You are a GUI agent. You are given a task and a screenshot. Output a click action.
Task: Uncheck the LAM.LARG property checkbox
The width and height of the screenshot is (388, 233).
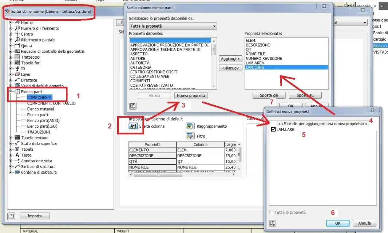point(273,129)
